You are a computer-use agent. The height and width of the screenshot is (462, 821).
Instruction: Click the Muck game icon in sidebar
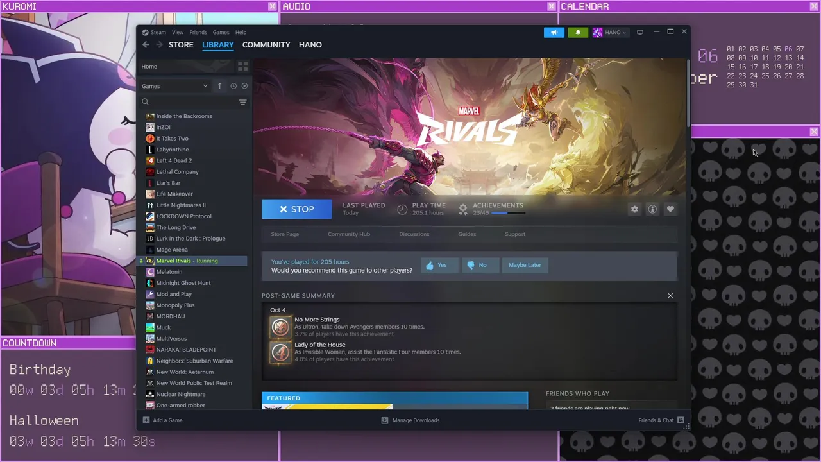point(150,327)
